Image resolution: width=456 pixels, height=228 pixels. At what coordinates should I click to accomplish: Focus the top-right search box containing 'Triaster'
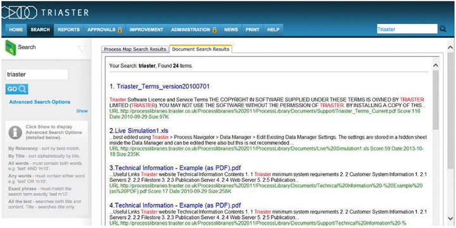pos(407,29)
